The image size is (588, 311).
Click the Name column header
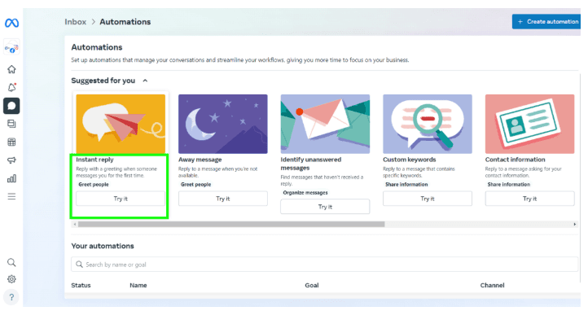tap(138, 285)
